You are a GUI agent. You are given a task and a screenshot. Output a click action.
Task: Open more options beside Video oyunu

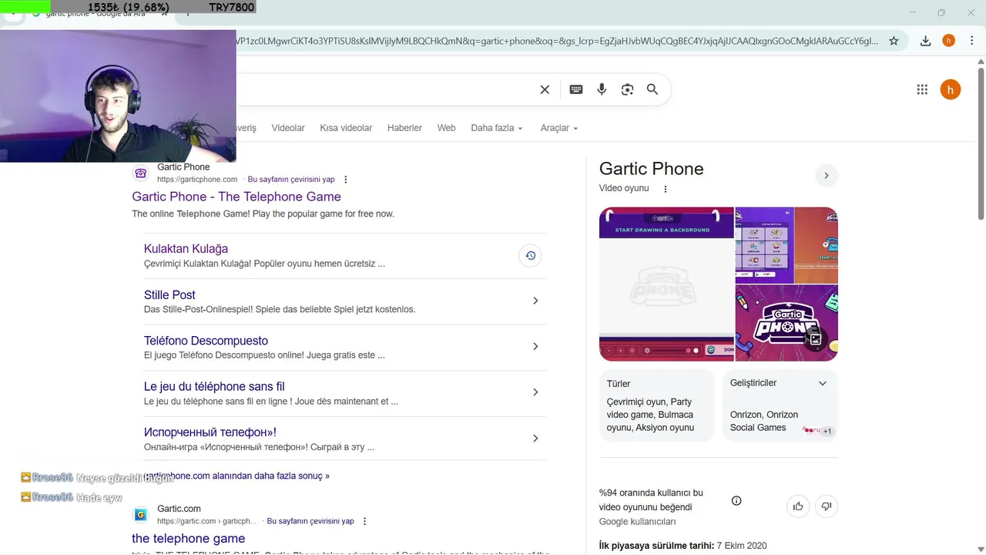pyautogui.click(x=666, y=189)
